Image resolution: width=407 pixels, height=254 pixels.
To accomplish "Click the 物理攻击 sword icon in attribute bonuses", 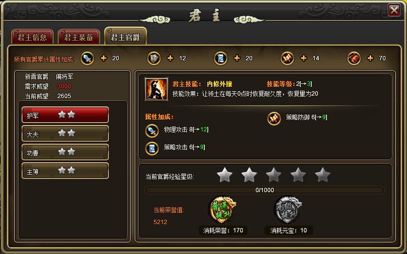I will (x=152, y=130).
